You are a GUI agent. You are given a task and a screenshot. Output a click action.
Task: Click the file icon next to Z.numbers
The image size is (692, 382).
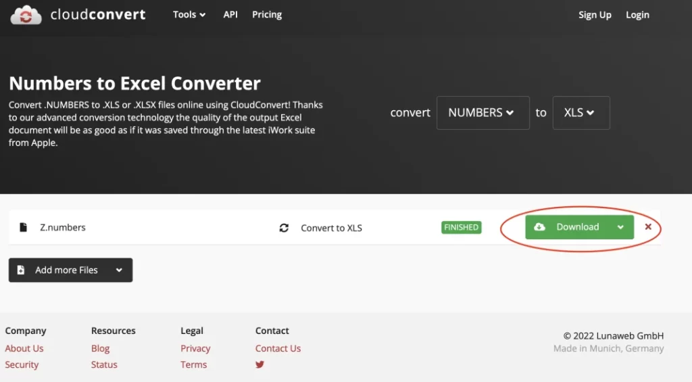[24, 227]
